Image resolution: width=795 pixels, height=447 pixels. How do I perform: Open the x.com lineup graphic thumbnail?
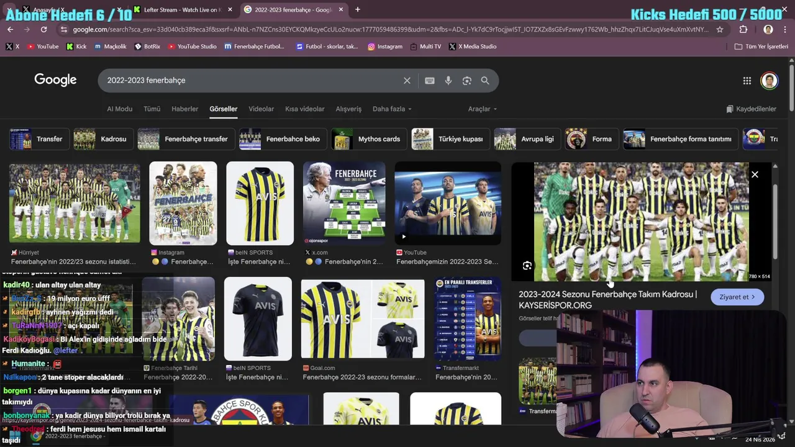tap(344, 203)
